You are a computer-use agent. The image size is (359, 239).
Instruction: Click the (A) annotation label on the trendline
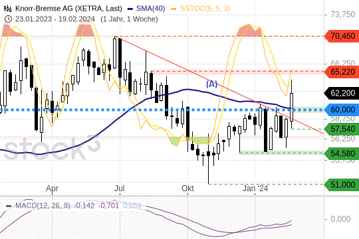(x=211, y=84)
